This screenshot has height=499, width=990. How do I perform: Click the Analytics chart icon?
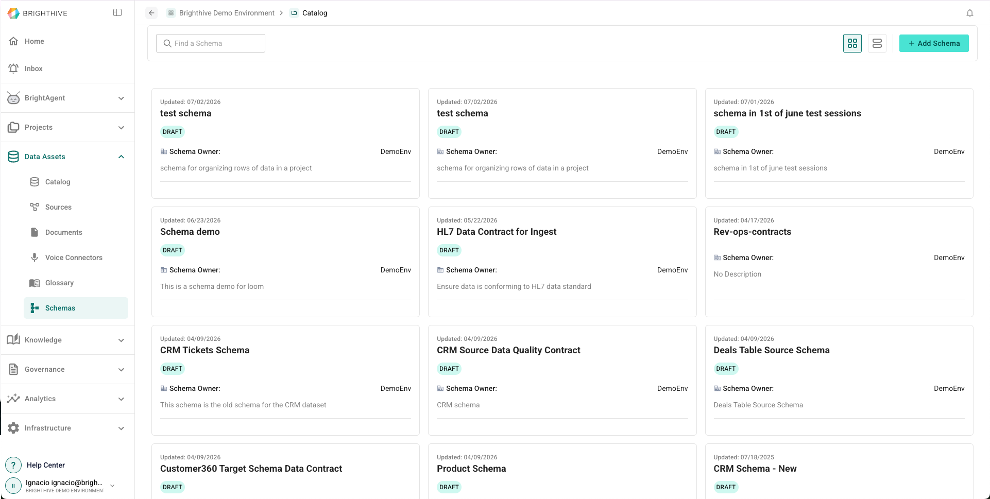14,399
